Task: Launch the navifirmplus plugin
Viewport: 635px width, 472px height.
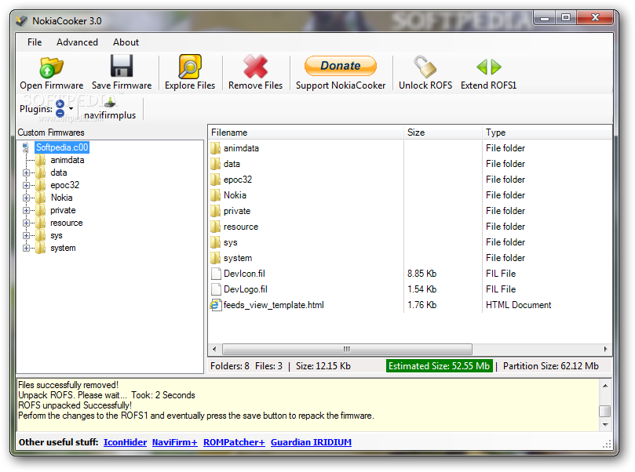Action: pyautogui.click(x=110, y=110)
